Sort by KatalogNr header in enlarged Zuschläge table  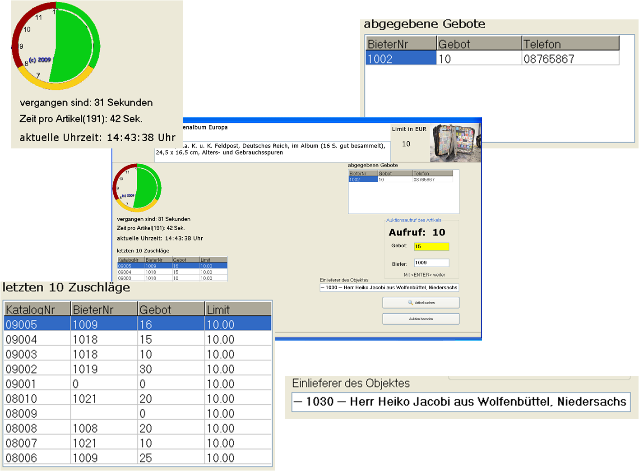(37, 309)
